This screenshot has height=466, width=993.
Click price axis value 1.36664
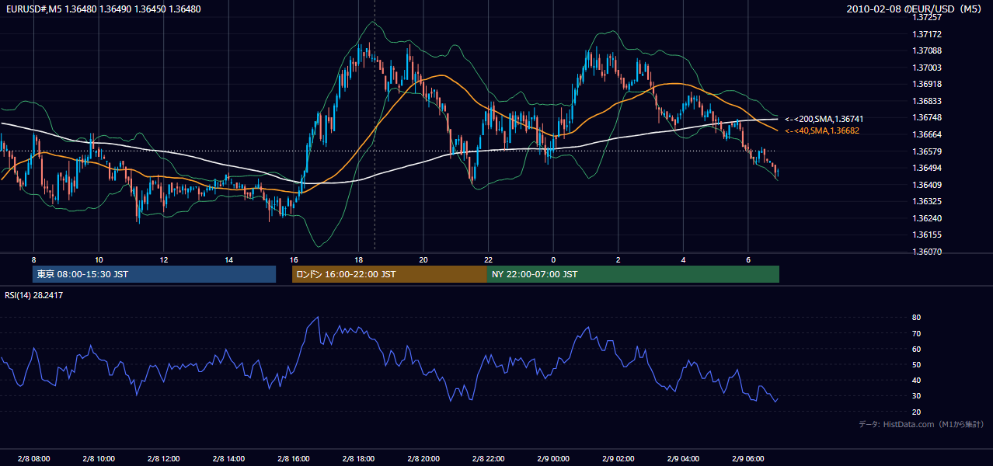click(x=929, y=134)
